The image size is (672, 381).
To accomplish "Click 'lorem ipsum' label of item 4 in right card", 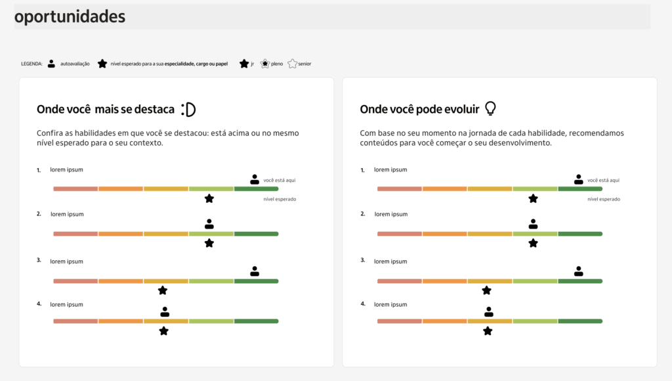I will coord(390,305).
